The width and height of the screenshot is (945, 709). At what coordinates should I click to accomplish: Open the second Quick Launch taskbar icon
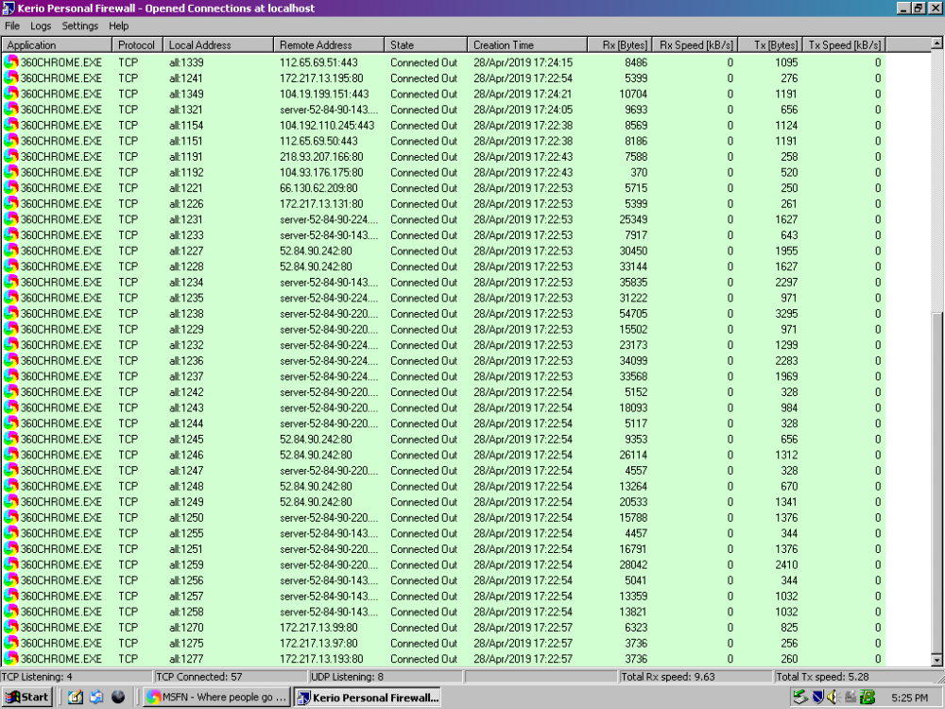click(x=96, y=697)
